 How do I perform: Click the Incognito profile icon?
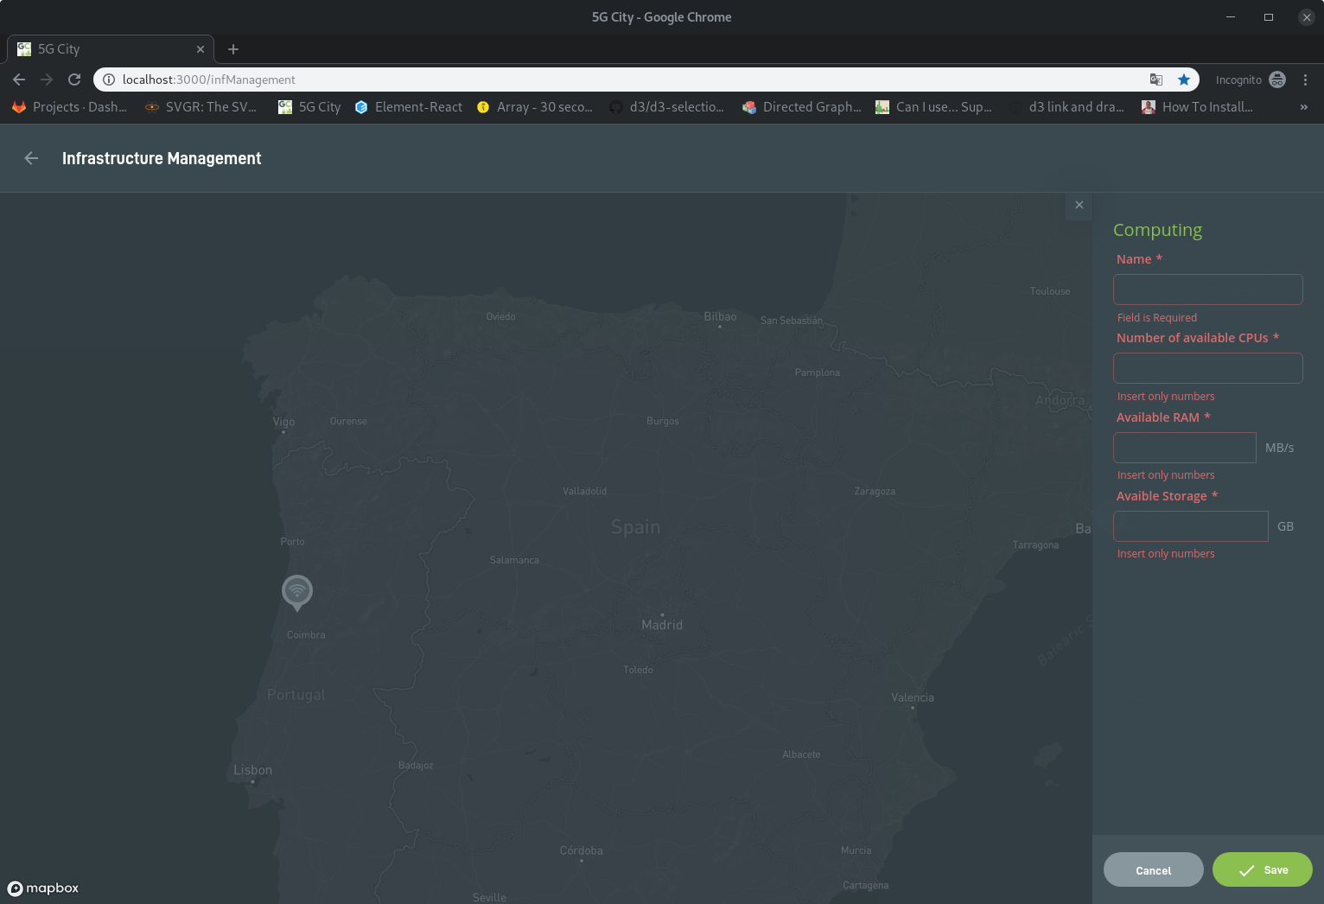(1278, 80)
